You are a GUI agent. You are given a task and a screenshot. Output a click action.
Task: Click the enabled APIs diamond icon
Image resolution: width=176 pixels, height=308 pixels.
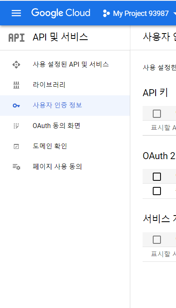point(16,65)
